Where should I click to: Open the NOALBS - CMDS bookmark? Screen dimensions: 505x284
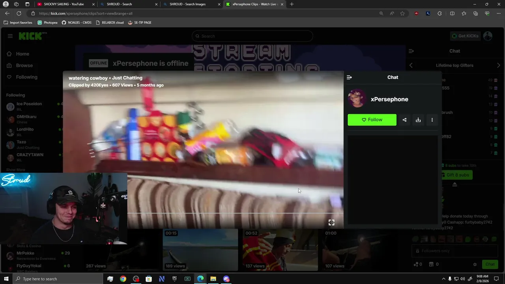tap(77, 22)
